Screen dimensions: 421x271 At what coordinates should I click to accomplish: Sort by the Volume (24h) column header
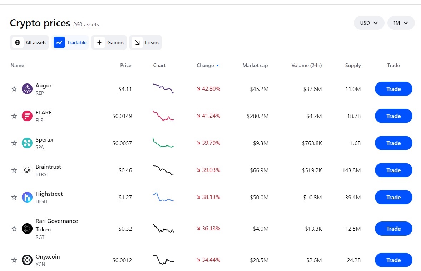click(x=306, y=65)
